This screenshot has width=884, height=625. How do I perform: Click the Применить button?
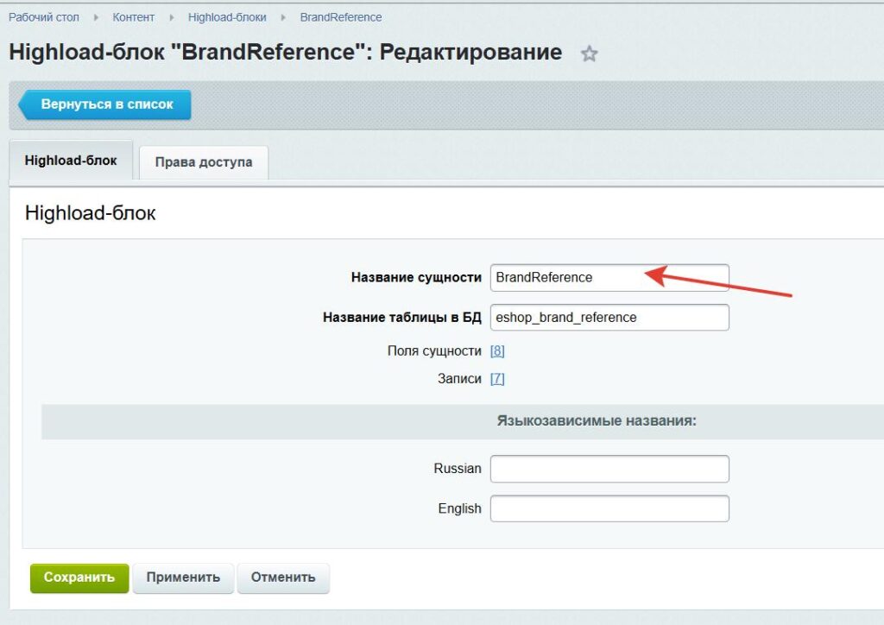click(x=183, y=578)
